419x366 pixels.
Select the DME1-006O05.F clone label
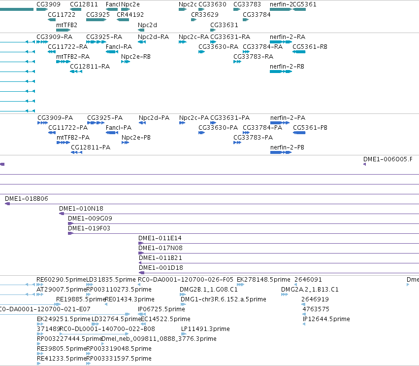click(x=388, y=160)
